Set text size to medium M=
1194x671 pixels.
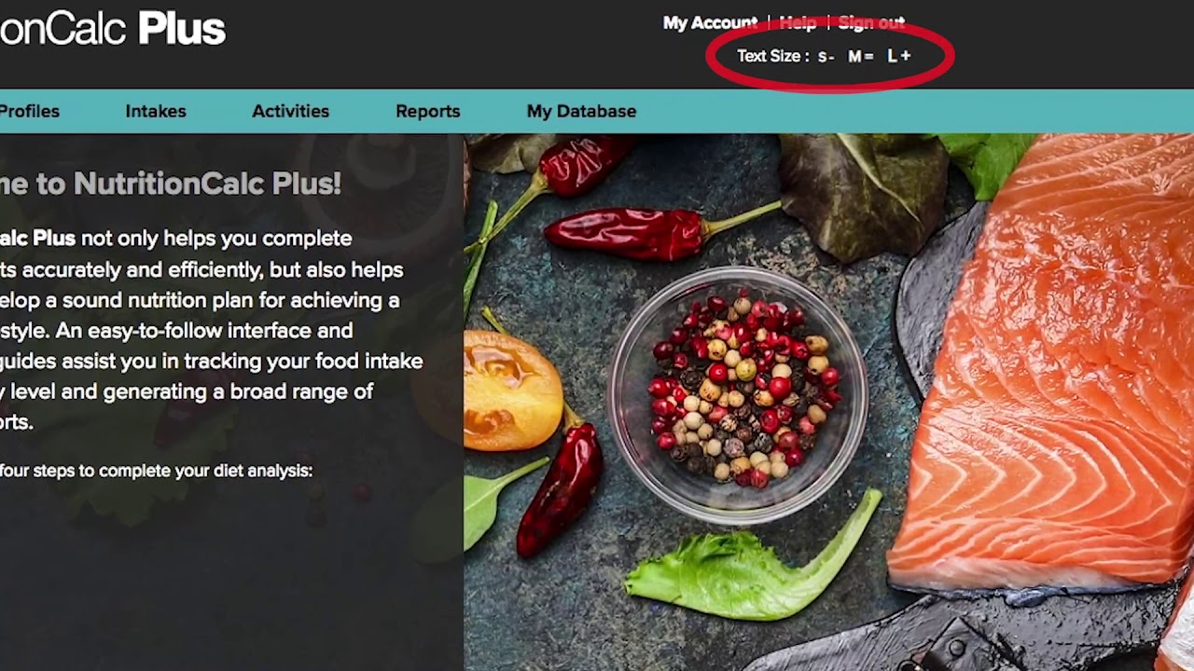point(860,56)
